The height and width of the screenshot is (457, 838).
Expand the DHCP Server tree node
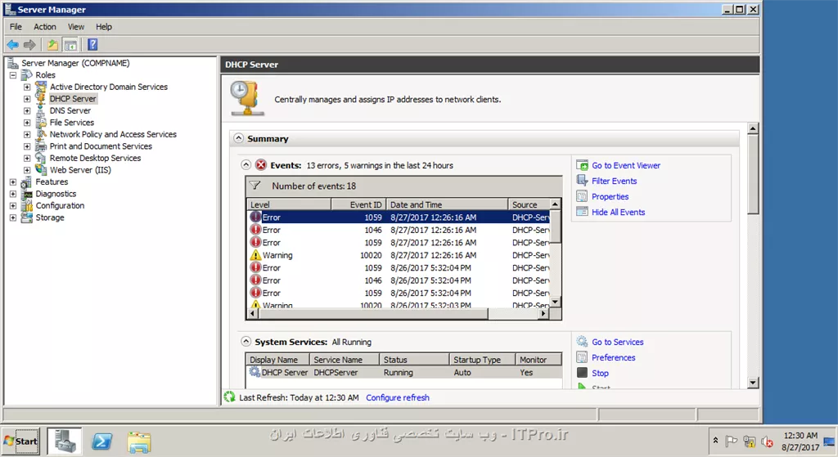[x=27, y=99]
